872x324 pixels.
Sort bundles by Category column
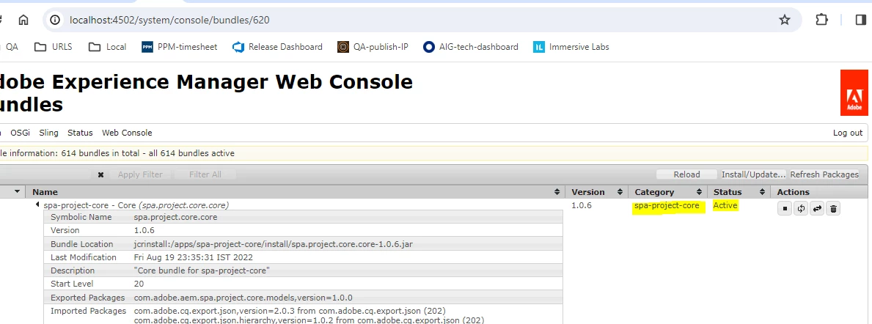point(668,192)
